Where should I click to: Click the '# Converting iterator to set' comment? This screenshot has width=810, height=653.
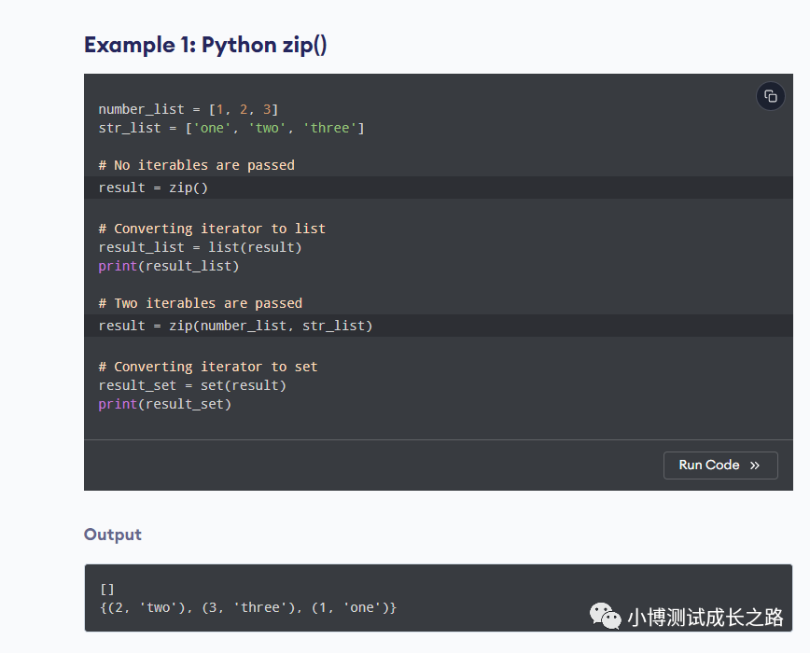pos(208,367)
